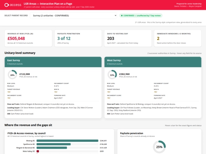Click the LGR Areas page title
Viewport: 206px width, 154px height.
48,4
